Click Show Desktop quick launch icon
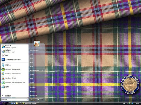 12,103
